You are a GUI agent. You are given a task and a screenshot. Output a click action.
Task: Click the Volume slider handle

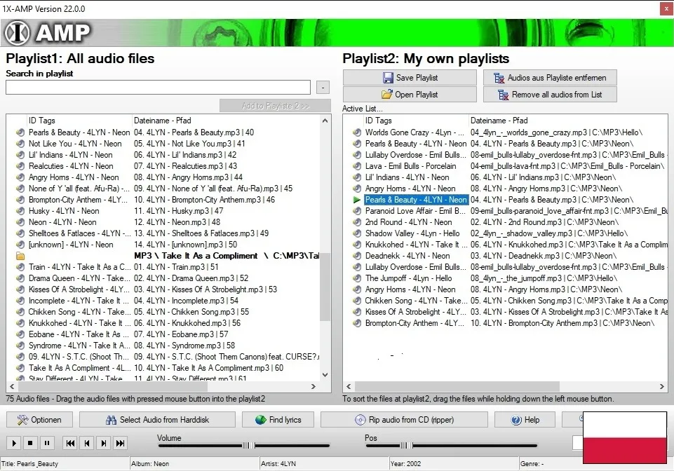pyautogui.click(x=248, y=445)
